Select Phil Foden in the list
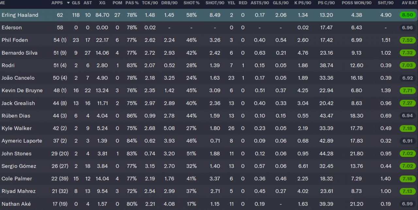Screen dimensions: 418x210 click(15, 40)
